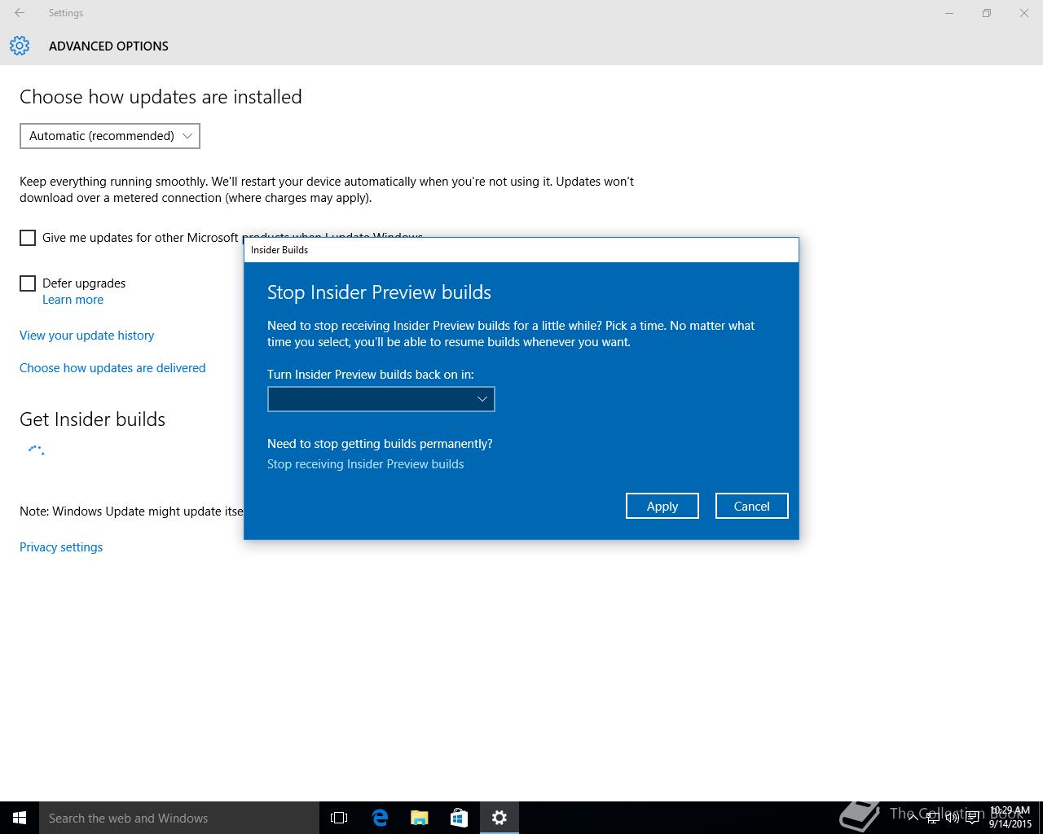Image resolution: width=1043 pixels, height=834 pixels.
Task: Minimize the Settings window
Action: click(x=949, y=13)
